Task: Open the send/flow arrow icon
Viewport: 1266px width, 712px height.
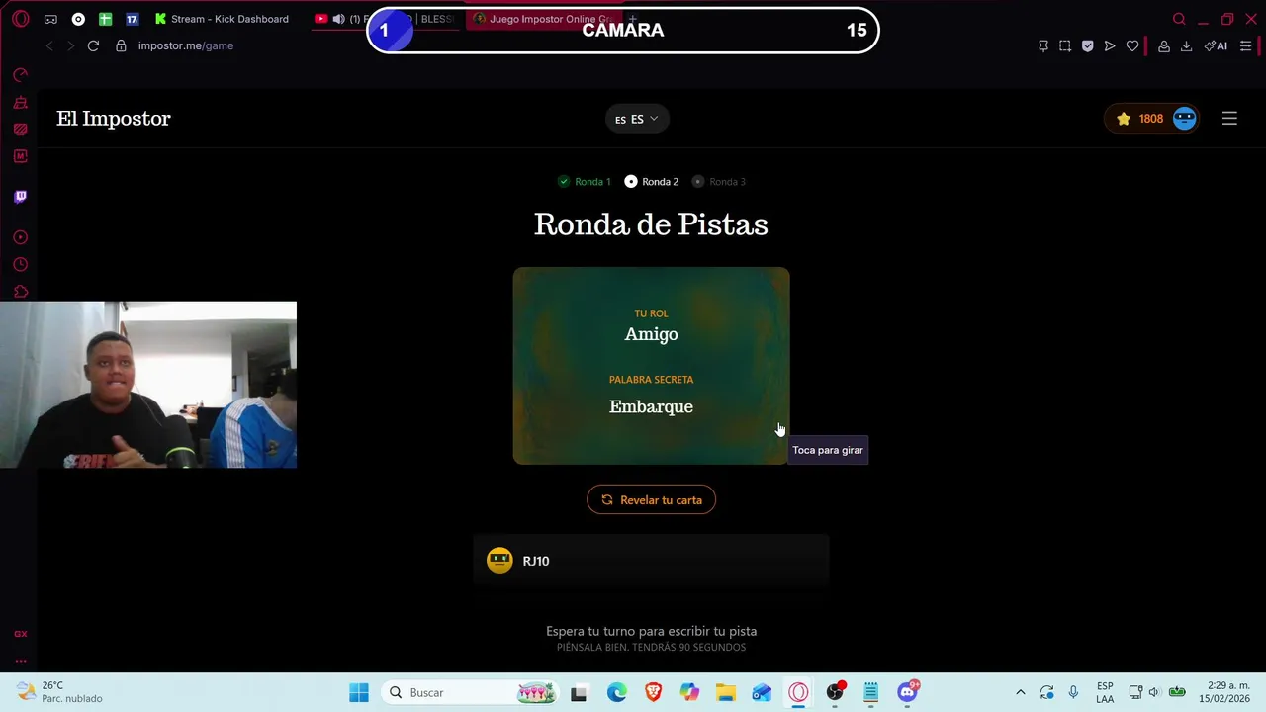Action: click(1110, 45)
